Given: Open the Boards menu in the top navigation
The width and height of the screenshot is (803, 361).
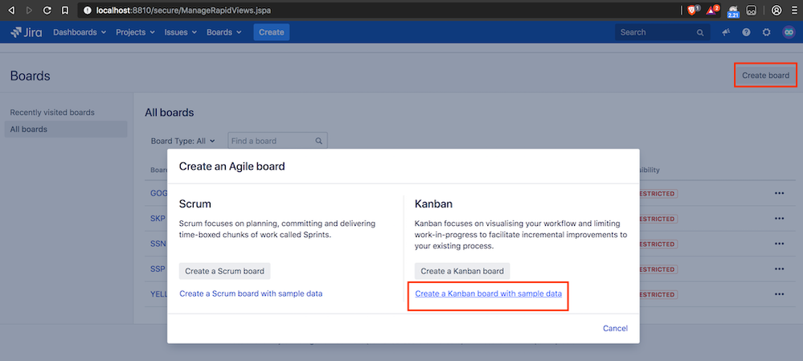Looking at the screenshot, I should coord(223,32).
